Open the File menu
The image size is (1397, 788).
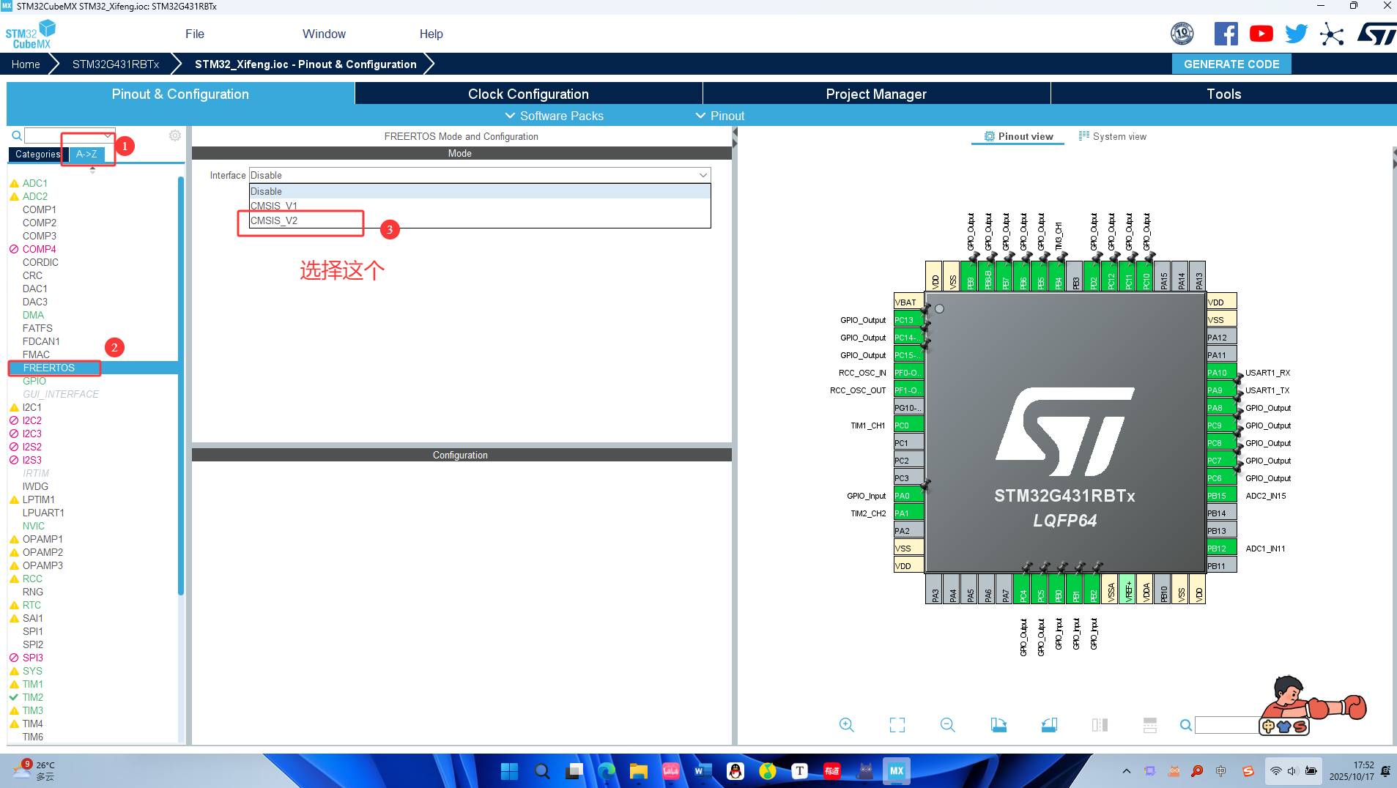(x=195, y=34)
